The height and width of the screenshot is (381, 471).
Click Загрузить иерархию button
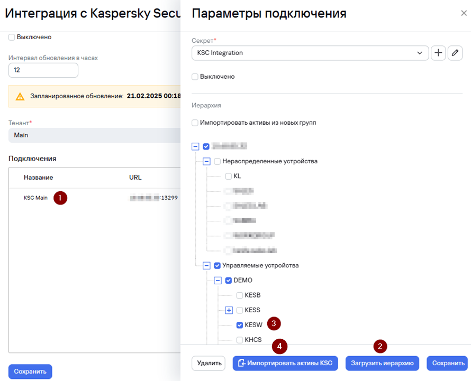[382, 364]
